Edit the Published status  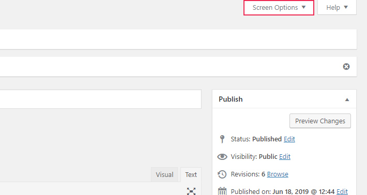(x=289, y=139)
